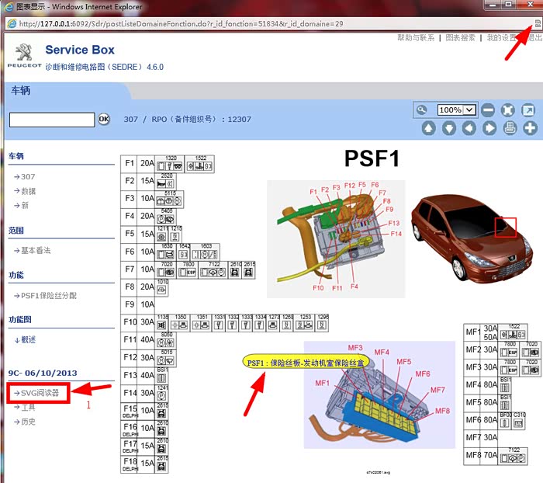This screenshot has width=543, height=483.
Task: Select the 车辆 tab
Action: coord(21,90)
